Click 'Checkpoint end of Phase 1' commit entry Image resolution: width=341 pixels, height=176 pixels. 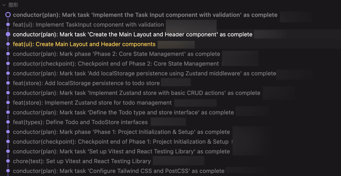point(121,142)
